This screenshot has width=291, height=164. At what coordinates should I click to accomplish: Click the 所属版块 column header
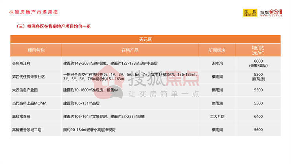click(x=217, y=50)
